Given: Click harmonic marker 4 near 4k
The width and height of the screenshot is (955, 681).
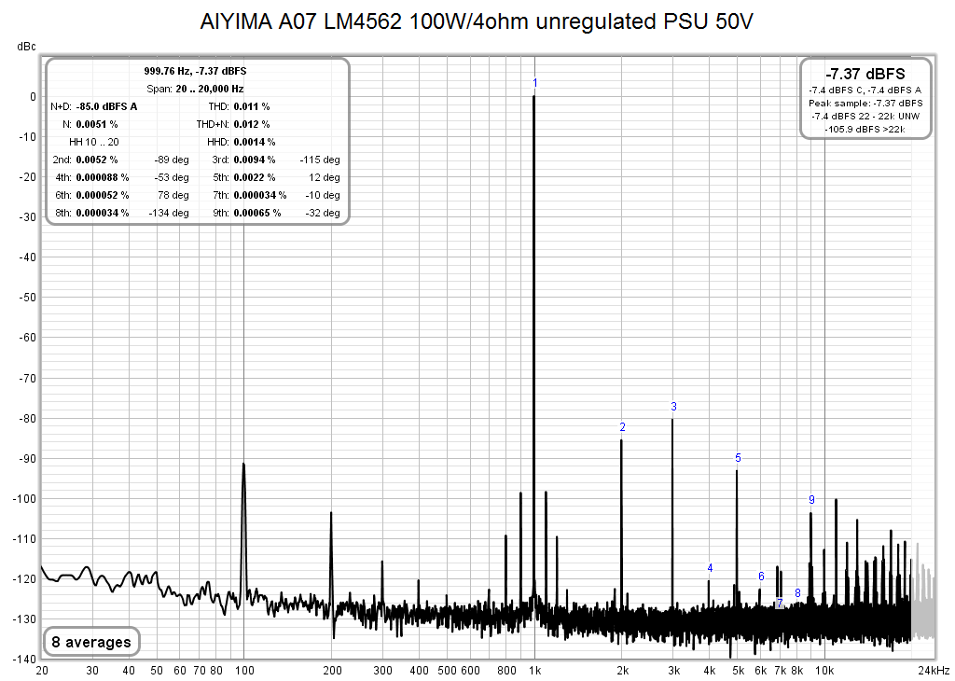Looking at the screenshot, I should 710,568.
